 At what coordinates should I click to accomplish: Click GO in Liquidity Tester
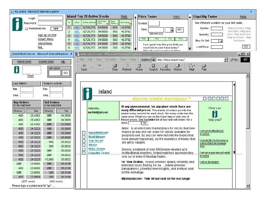coord(246,46)
